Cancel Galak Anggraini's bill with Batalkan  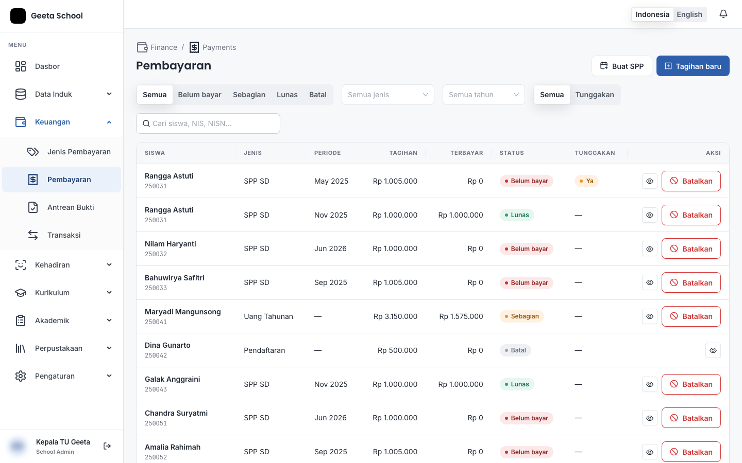691,384
